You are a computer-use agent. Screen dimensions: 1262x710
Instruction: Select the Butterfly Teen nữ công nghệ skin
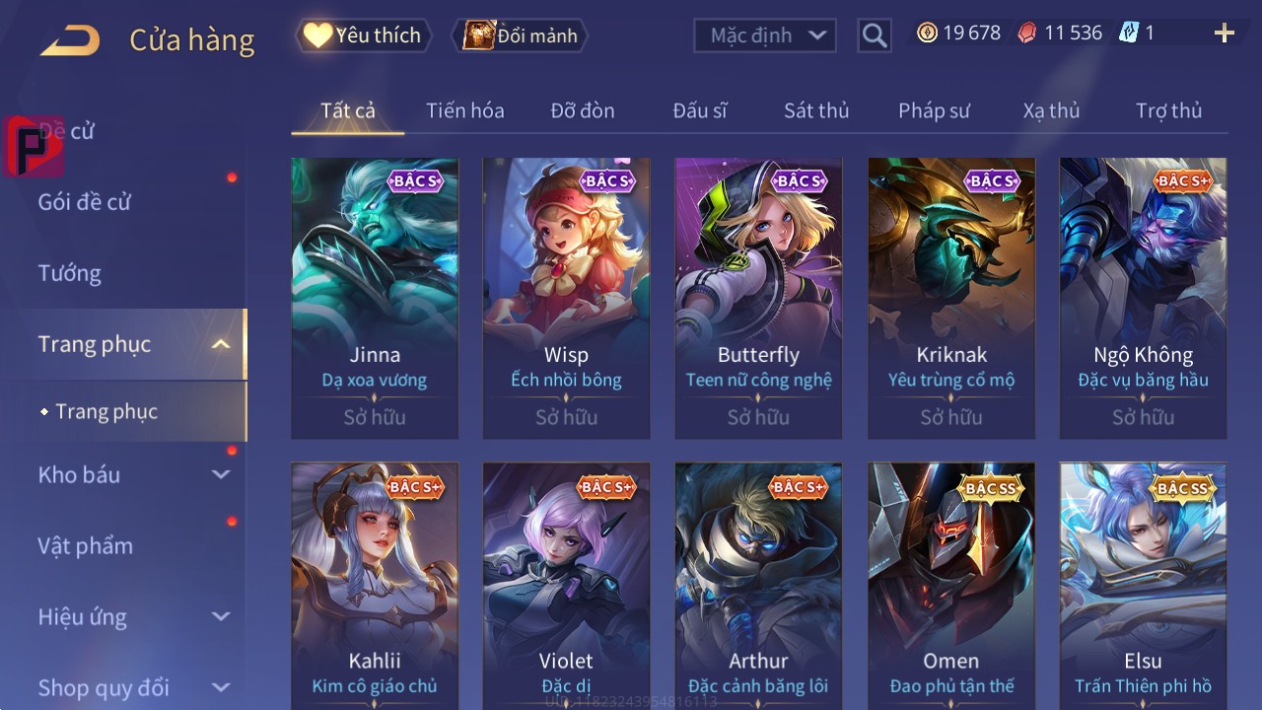tap(758, 298)
